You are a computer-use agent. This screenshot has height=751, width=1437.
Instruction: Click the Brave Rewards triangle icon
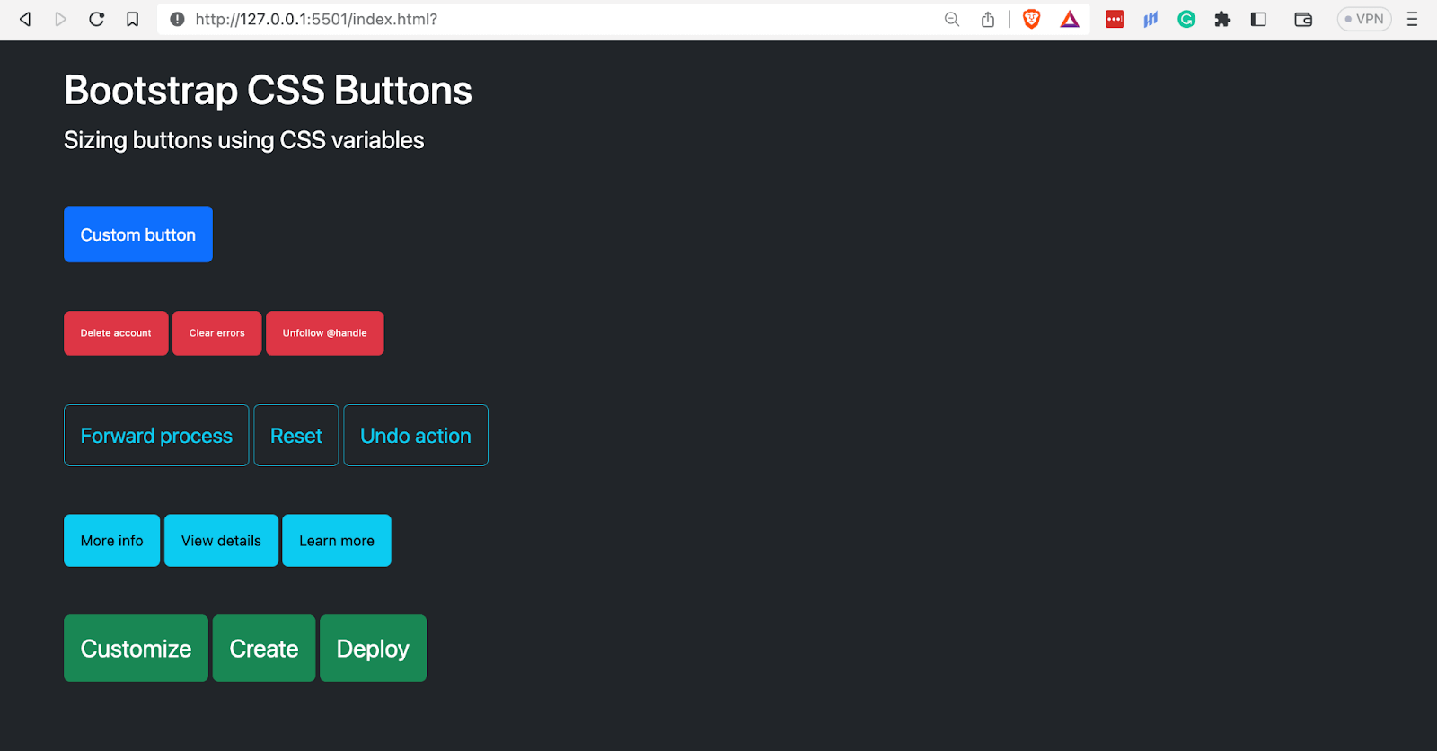click(1069, 19)
